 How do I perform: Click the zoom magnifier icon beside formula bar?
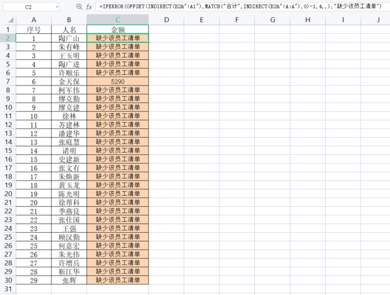click(x=79, y=7)
